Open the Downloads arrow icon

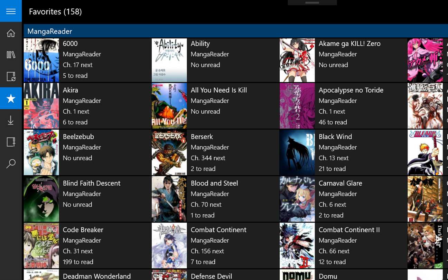click(11, 120)
